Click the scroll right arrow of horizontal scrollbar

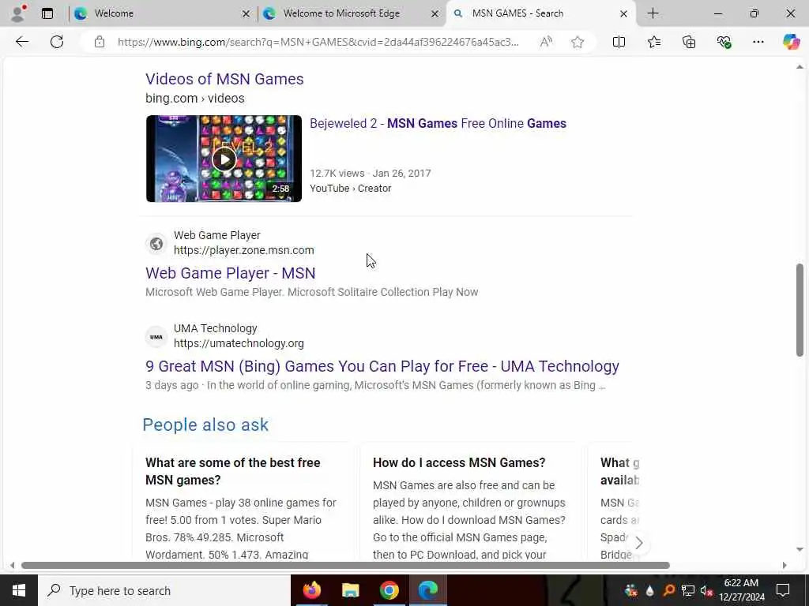[x=785, y=565]
